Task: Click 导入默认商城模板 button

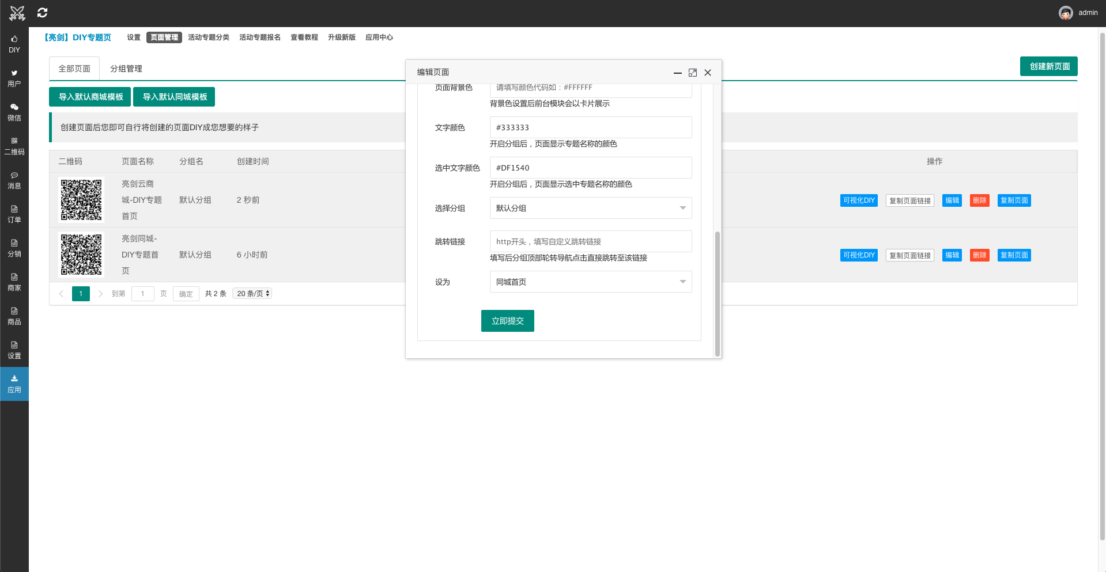Action: (90, 97)
